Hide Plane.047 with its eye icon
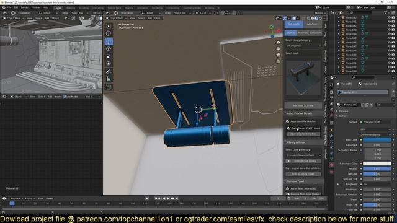 (389, 46)
